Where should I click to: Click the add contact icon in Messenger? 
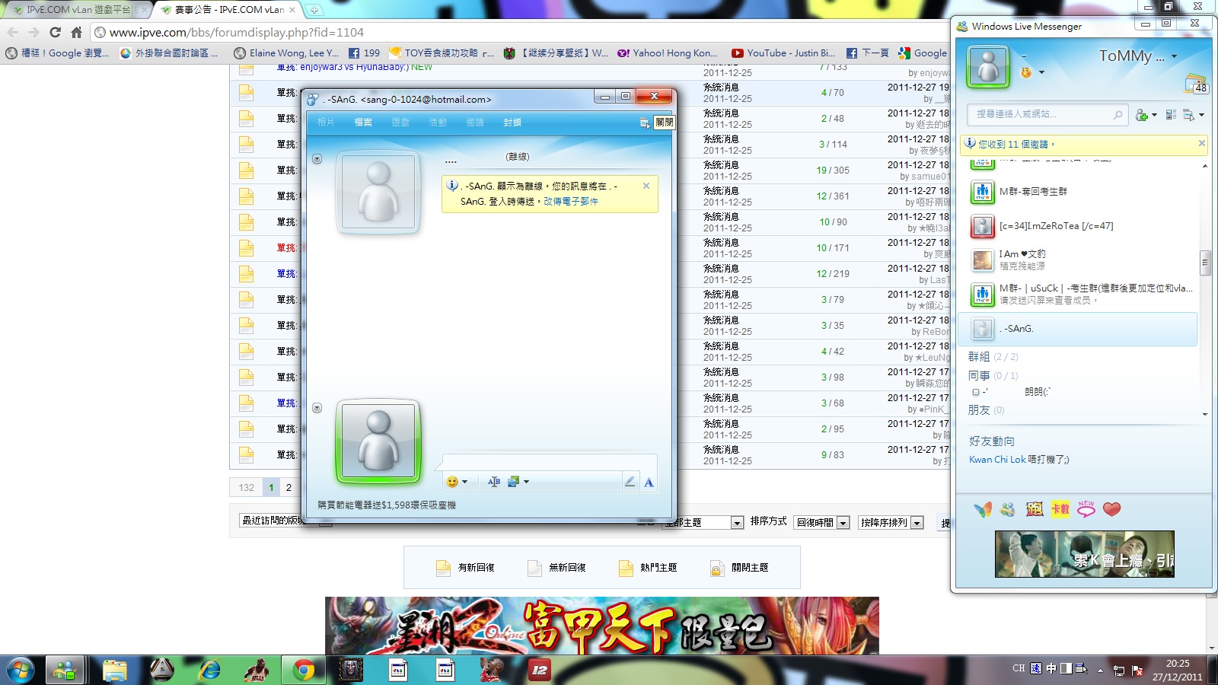1143,115
